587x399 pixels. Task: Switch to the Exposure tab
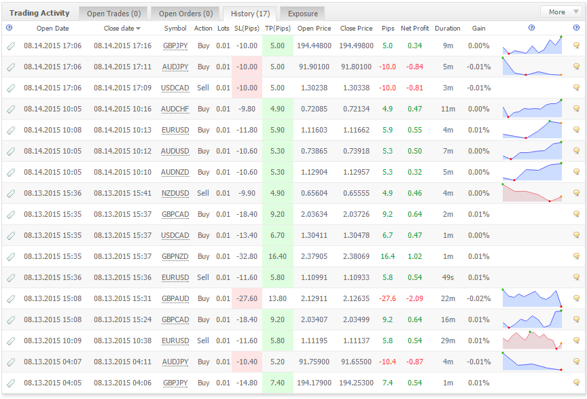302,14
